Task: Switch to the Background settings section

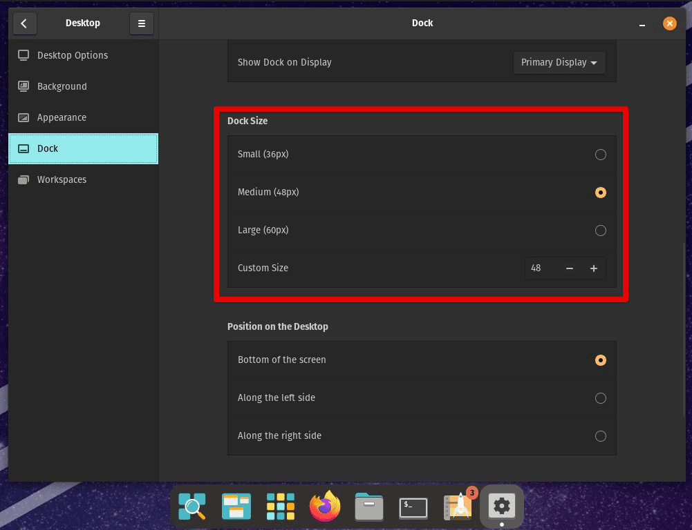Action: point(62,86)
